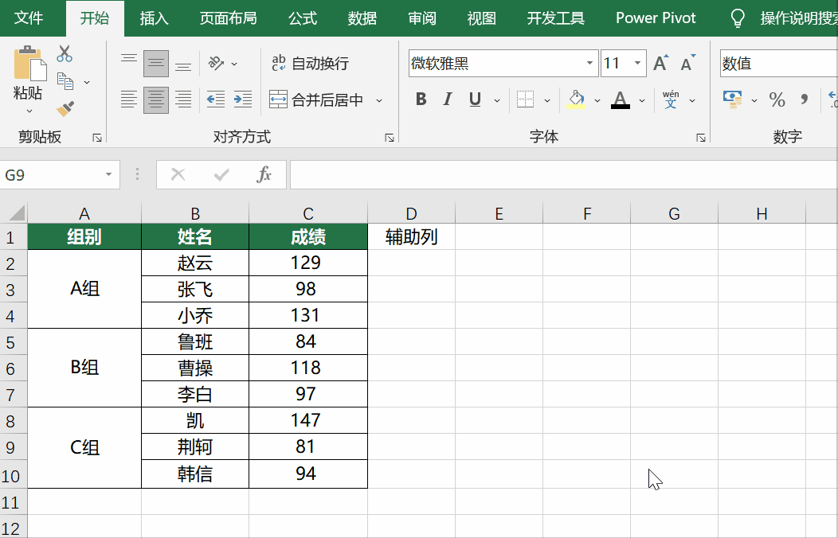Viewport: 838px width, 538px height.
Task: Toggle Bold formatting
Action: [421, 99]
